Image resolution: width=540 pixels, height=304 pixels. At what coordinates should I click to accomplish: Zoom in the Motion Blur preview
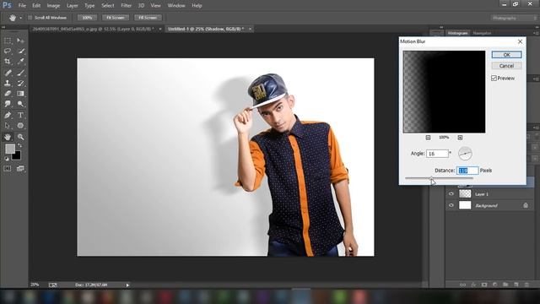460,138
